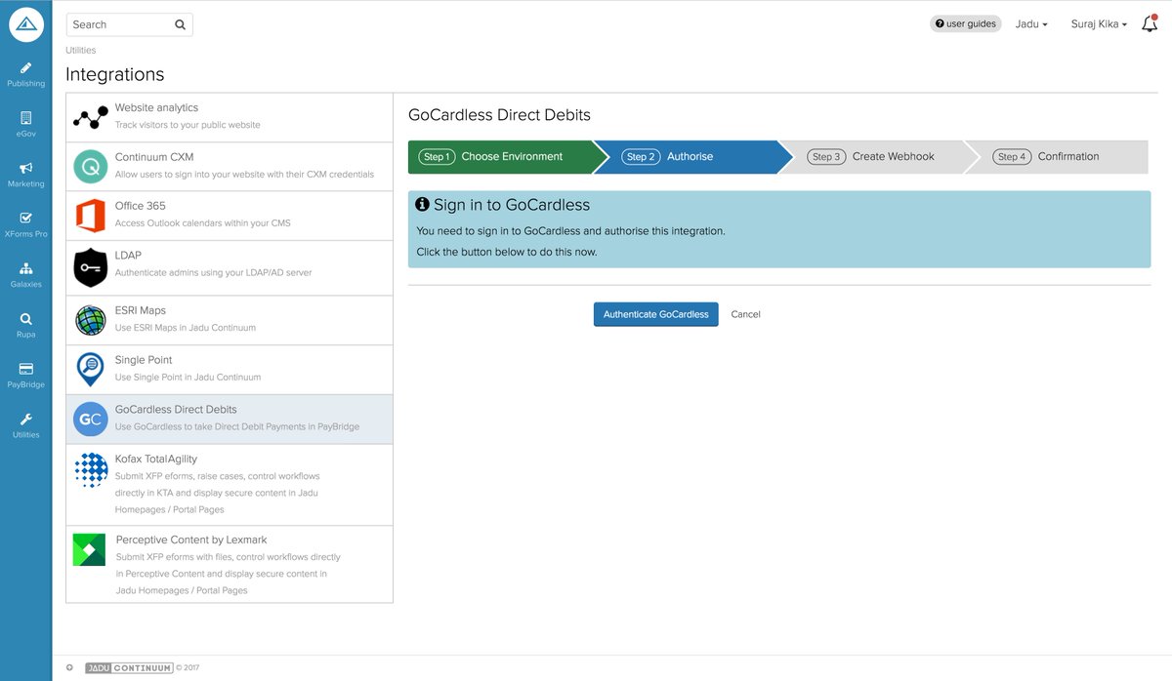Select the Publishing pencil icon in sidebar
The width and height of the screenshot is (1172, 681).
[25, 68]
